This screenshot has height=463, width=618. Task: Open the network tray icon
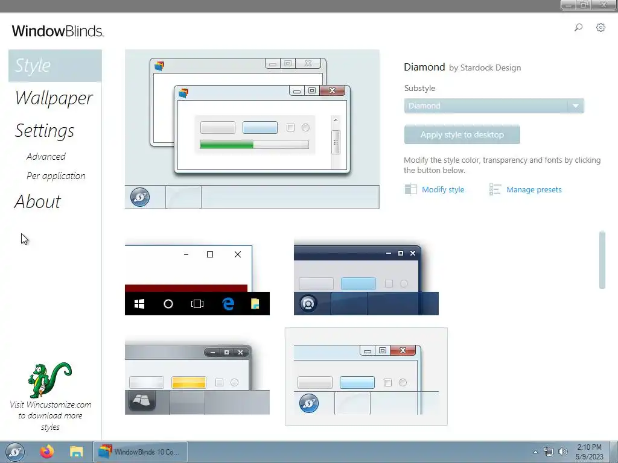[x=548, y=452]
